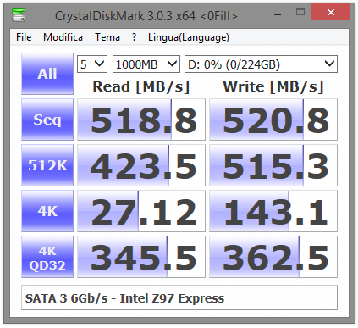Click the 4K read result 27.12
This screenshot has height=328, width=358.
pos(141,211)
